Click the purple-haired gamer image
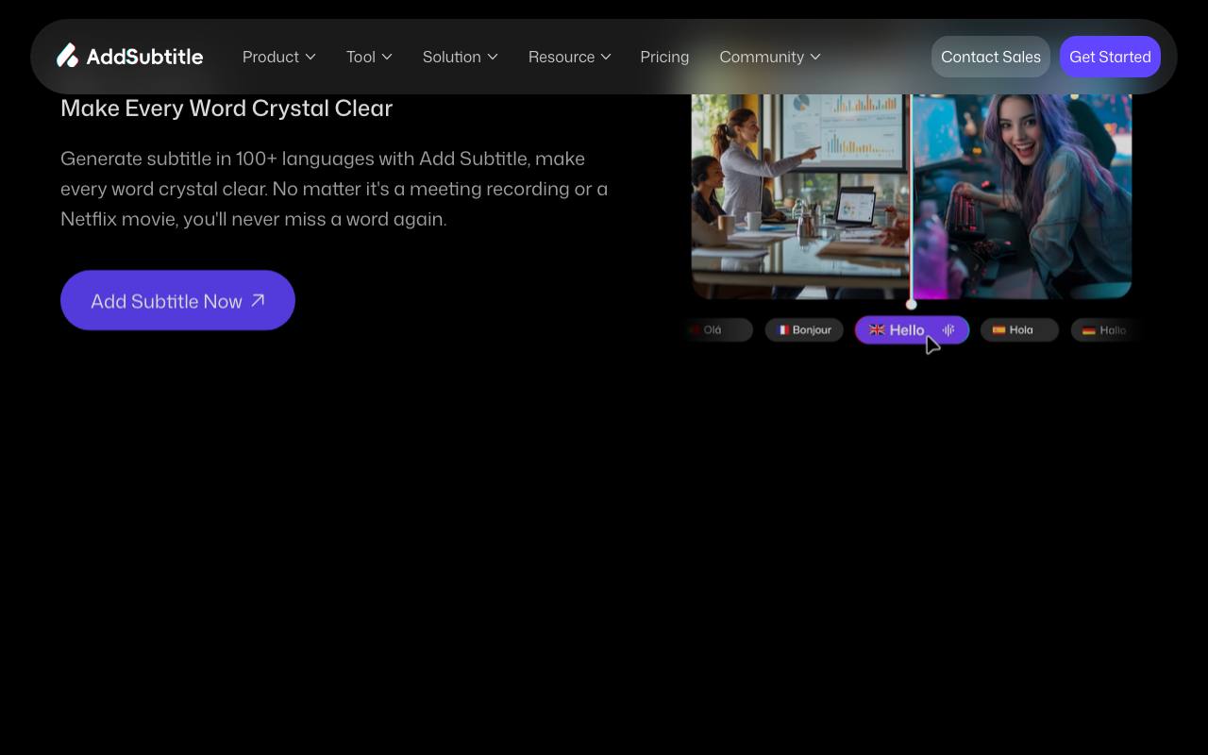The image size is (1208, 755). tap(1022, 196)
